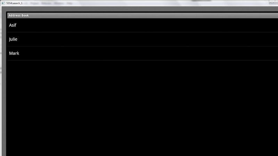Choose the last contact named Mark
Image resolution: width=278 pixels, height=156 pixels.
pos(142,53)
